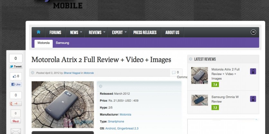Open the Forums menu item
Viewport: 269px width, 134px height.
pos(55,33)
